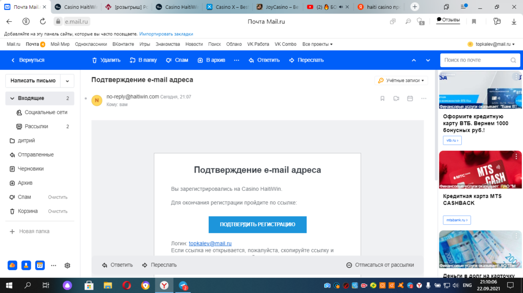Return to inbox via Вернуться
Viewport: 523px width, 293px height.
[28, 60]
